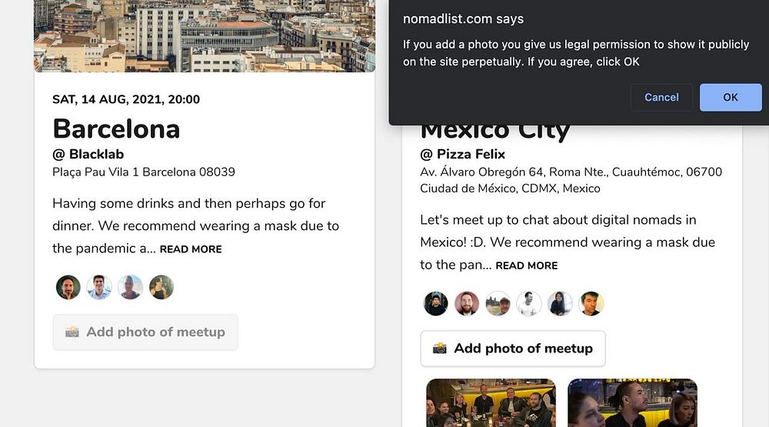
Task: Open third attendee avatar in Mexico City meetup
Action: [498, 303]
